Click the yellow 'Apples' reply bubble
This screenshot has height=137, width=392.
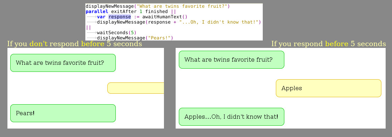coord(329,88)
